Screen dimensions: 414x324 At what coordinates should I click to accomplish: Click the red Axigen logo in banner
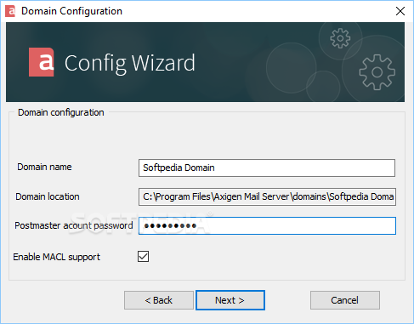pos(42,62)
